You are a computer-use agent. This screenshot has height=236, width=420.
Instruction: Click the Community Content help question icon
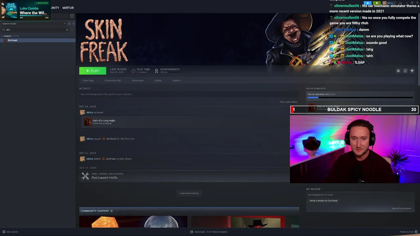tap(112, 211)
